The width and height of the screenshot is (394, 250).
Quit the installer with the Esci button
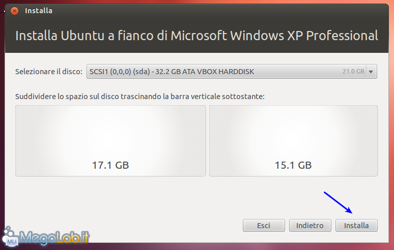click(x=264, y=226)
